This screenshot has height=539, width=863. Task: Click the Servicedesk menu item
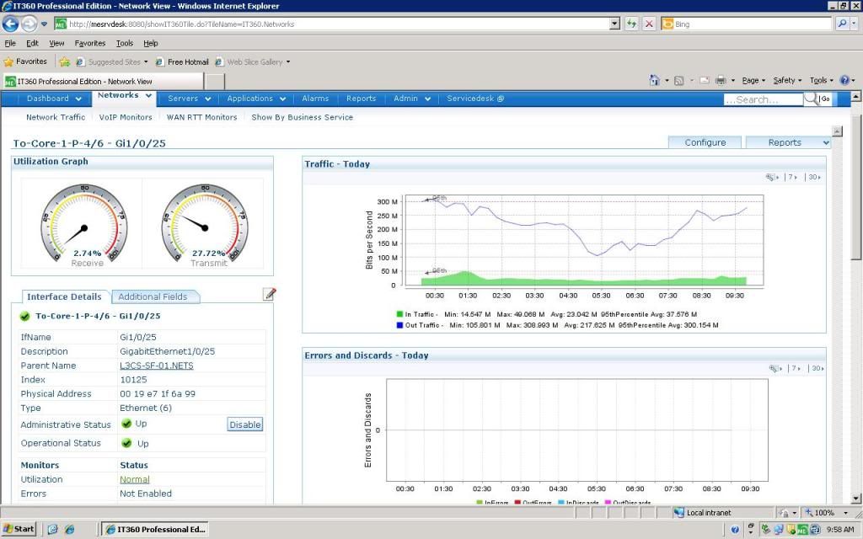[x=475, y=99]
